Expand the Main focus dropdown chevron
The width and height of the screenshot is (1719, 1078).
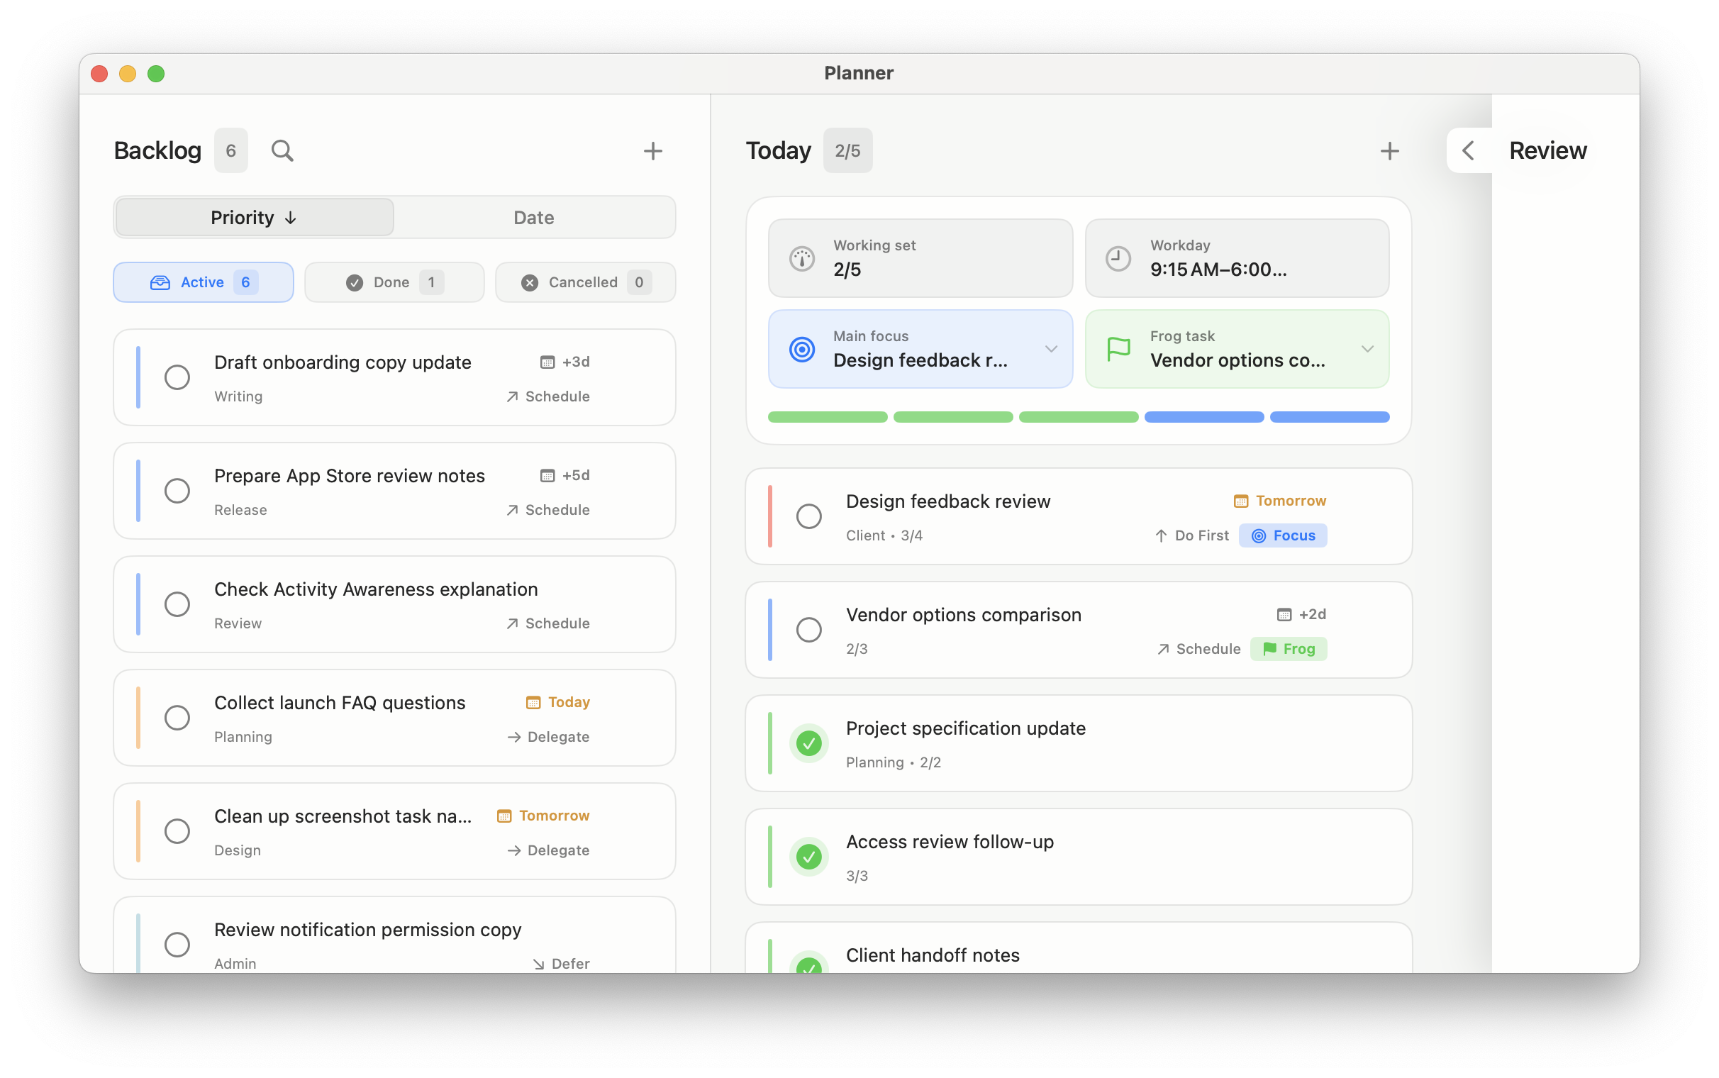click(x=1050, y=349)
